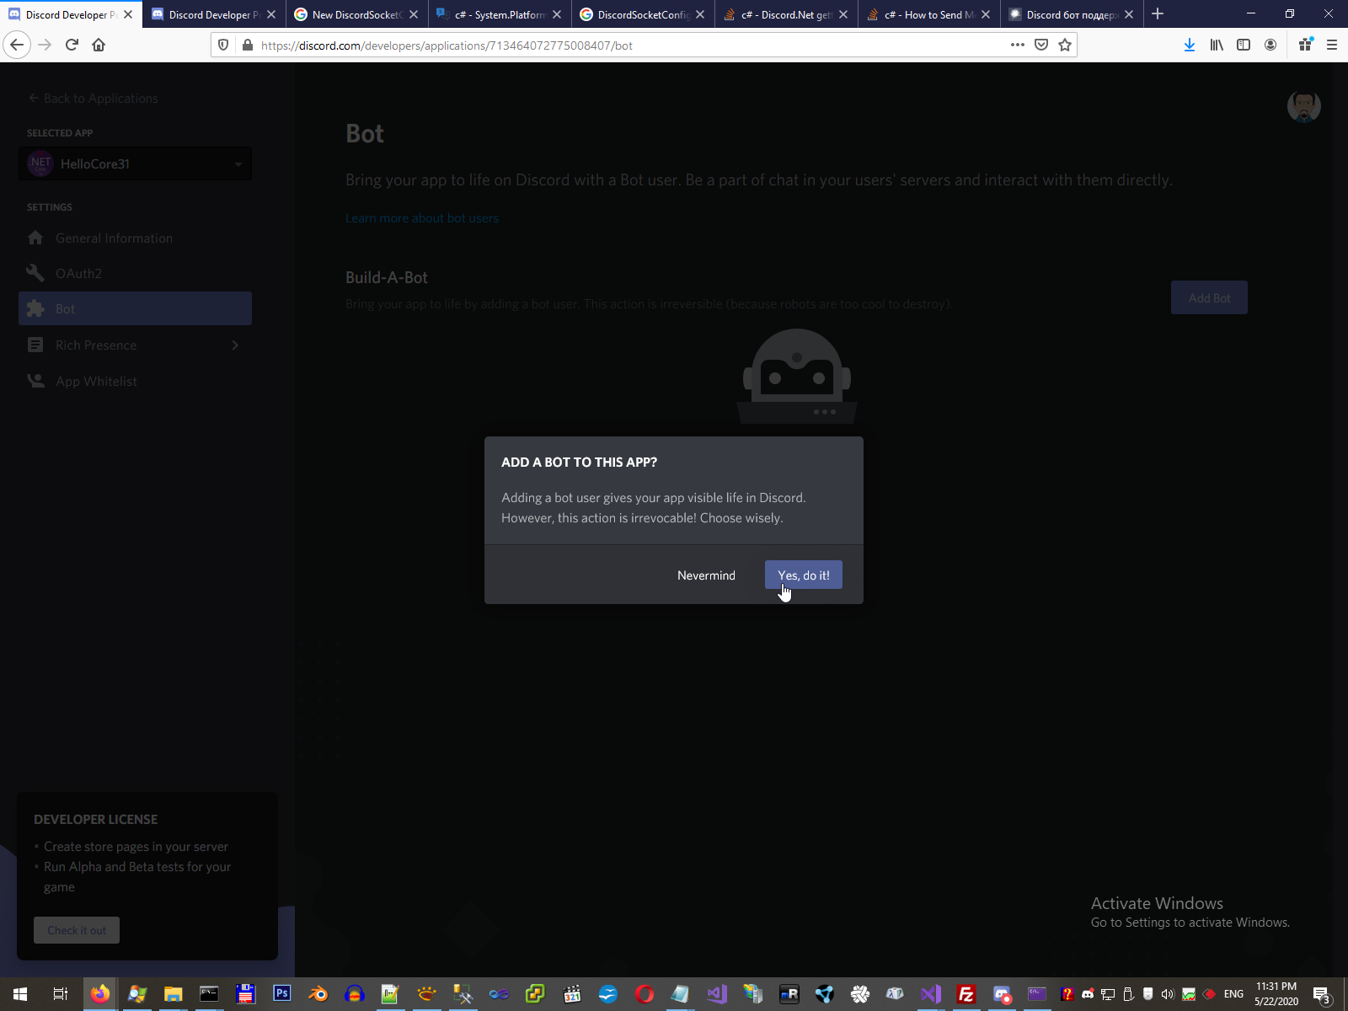The height and width of the screenshot is (1011, 1348).
Task: Switch to second Discord Developer Portal tab
Action: 214,14
